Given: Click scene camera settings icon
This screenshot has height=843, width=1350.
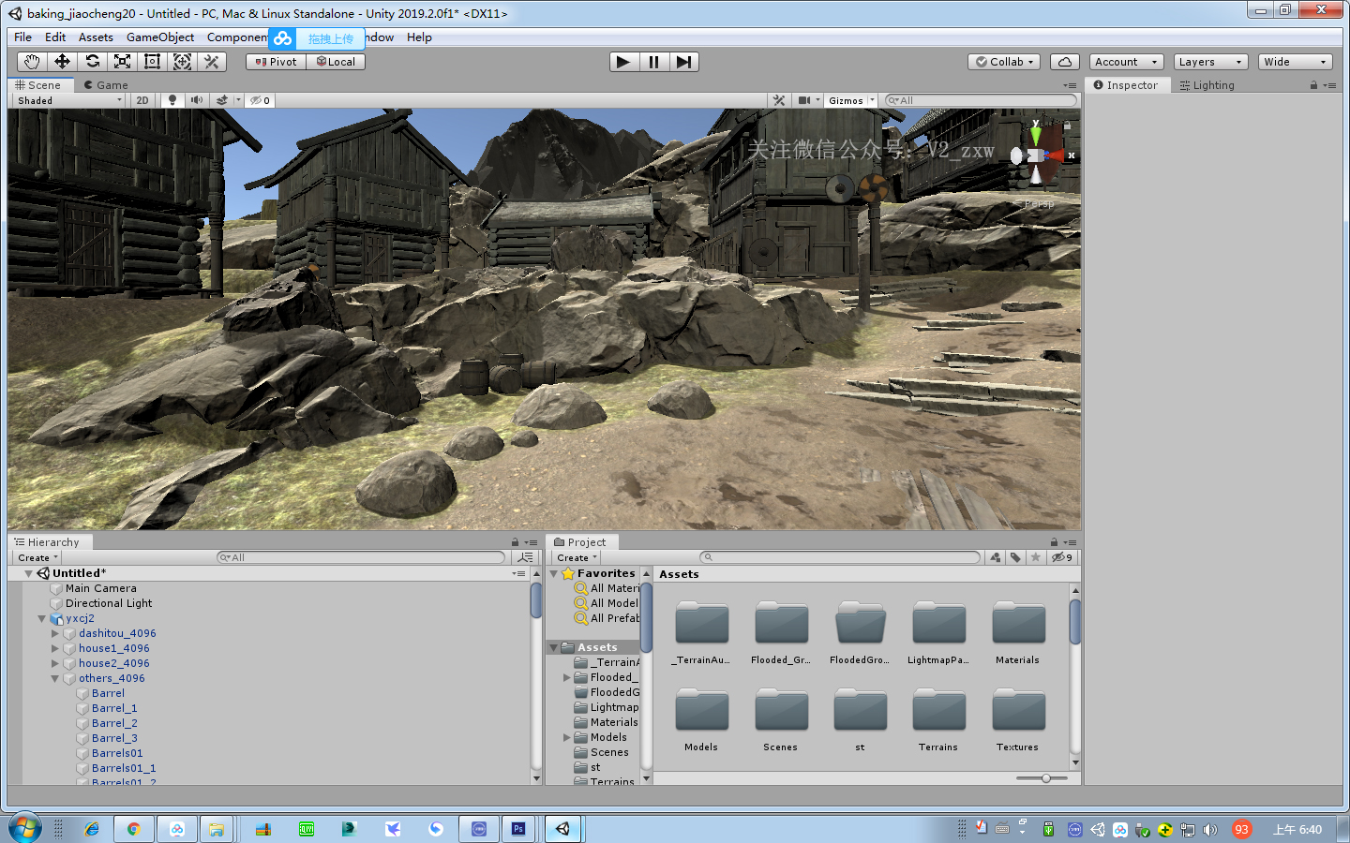Looking at the screenshot, I should coord(804,100).
